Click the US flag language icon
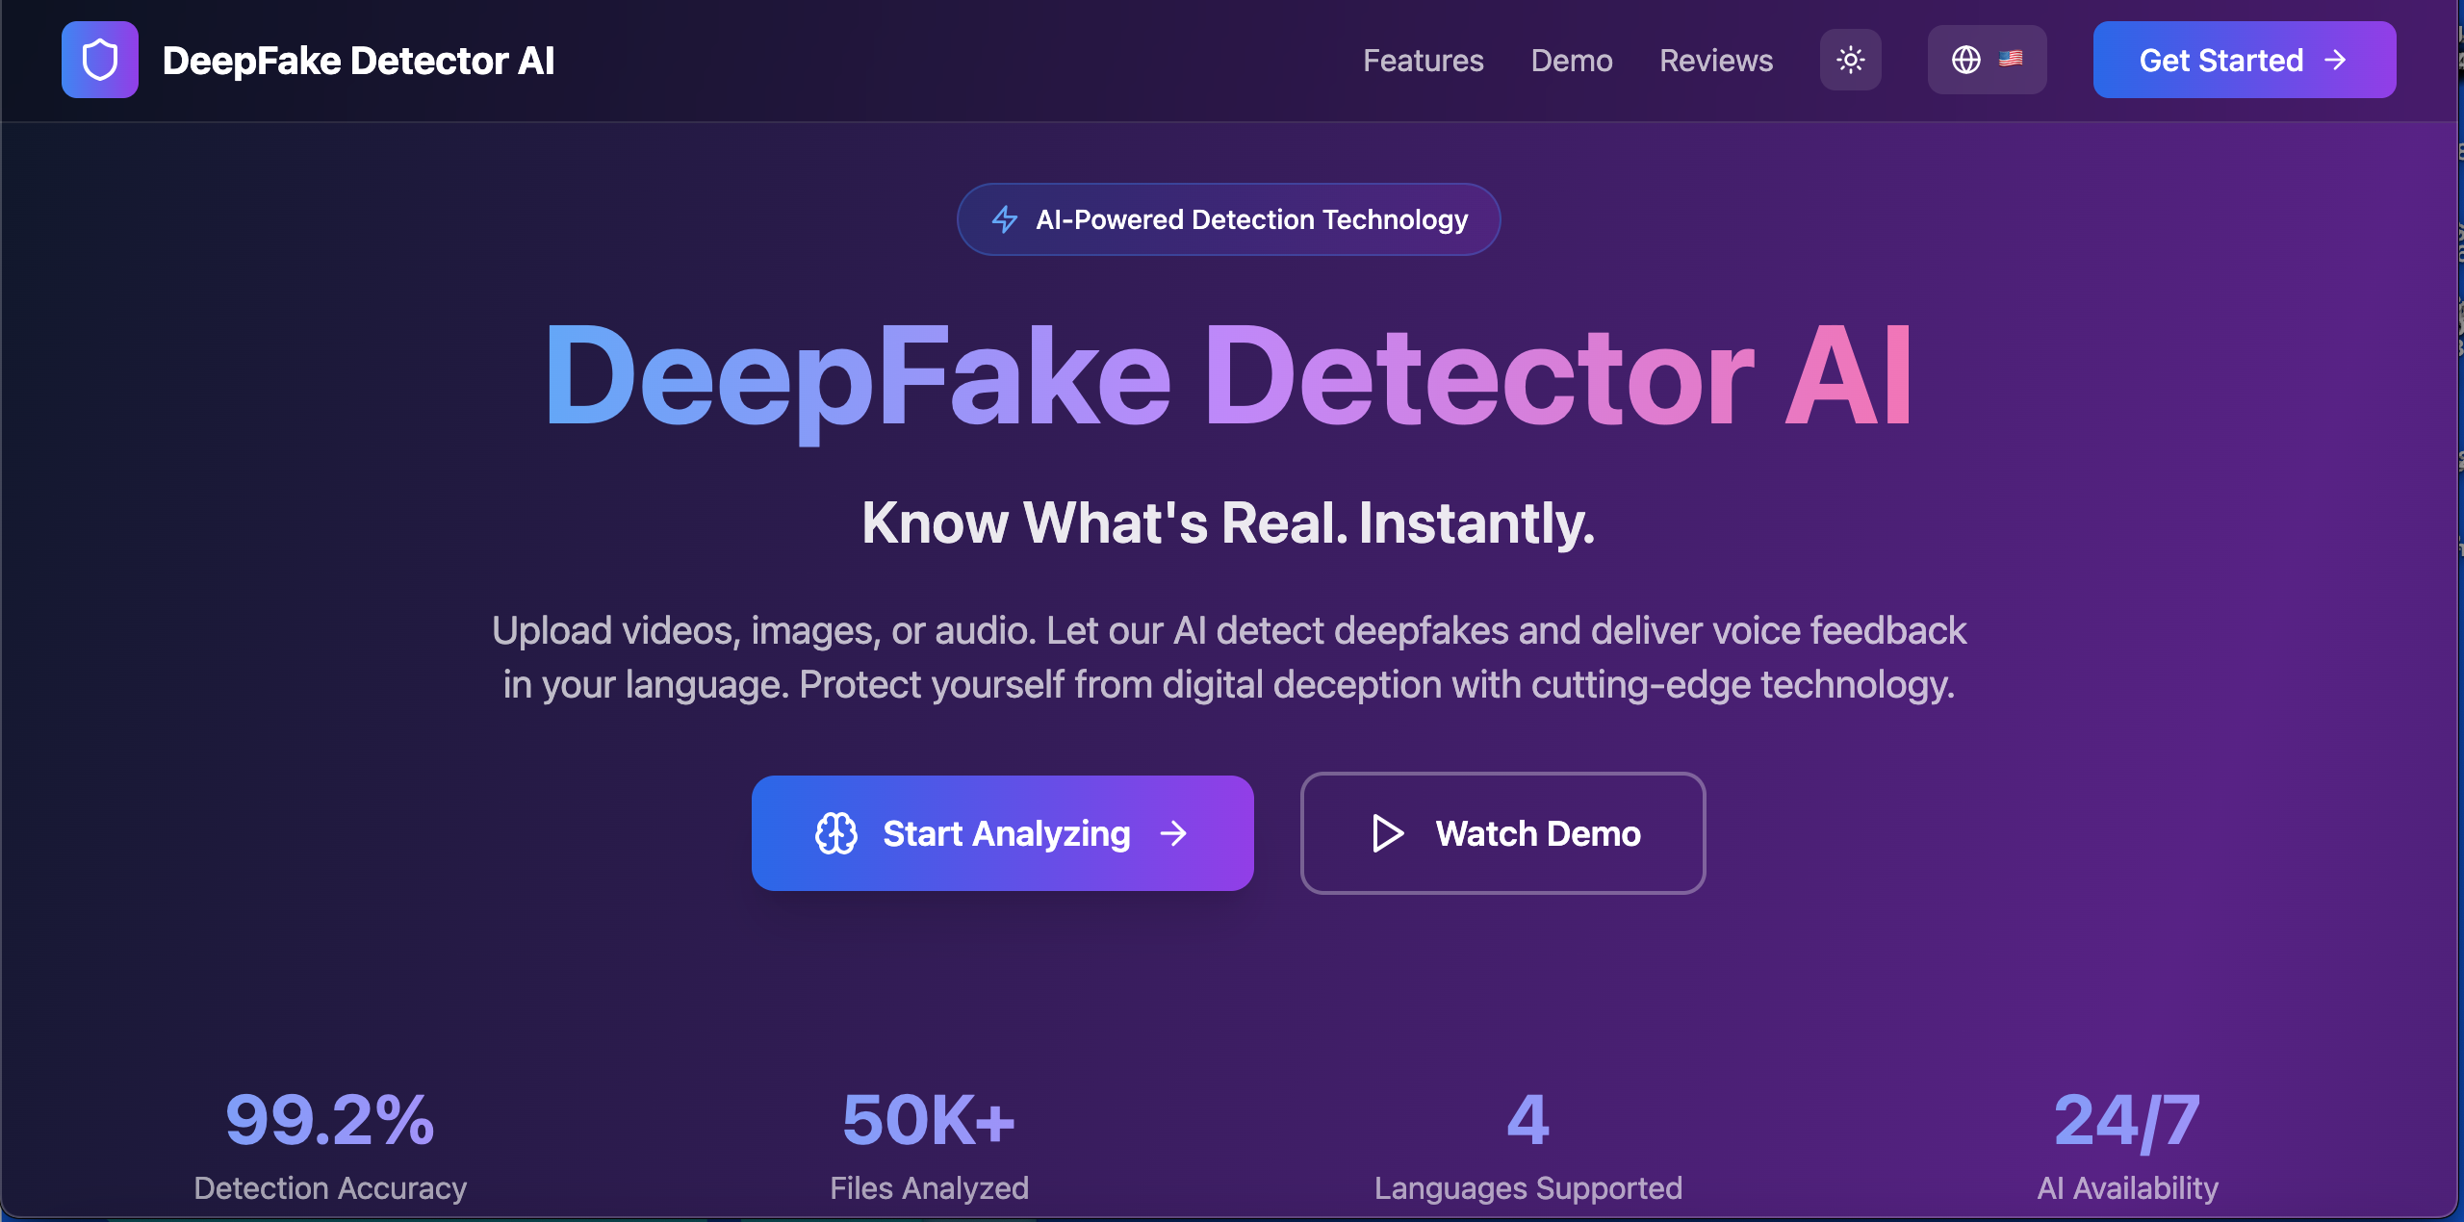The width and height of the screenshot is (2464, 1222). click(2011, 59)
